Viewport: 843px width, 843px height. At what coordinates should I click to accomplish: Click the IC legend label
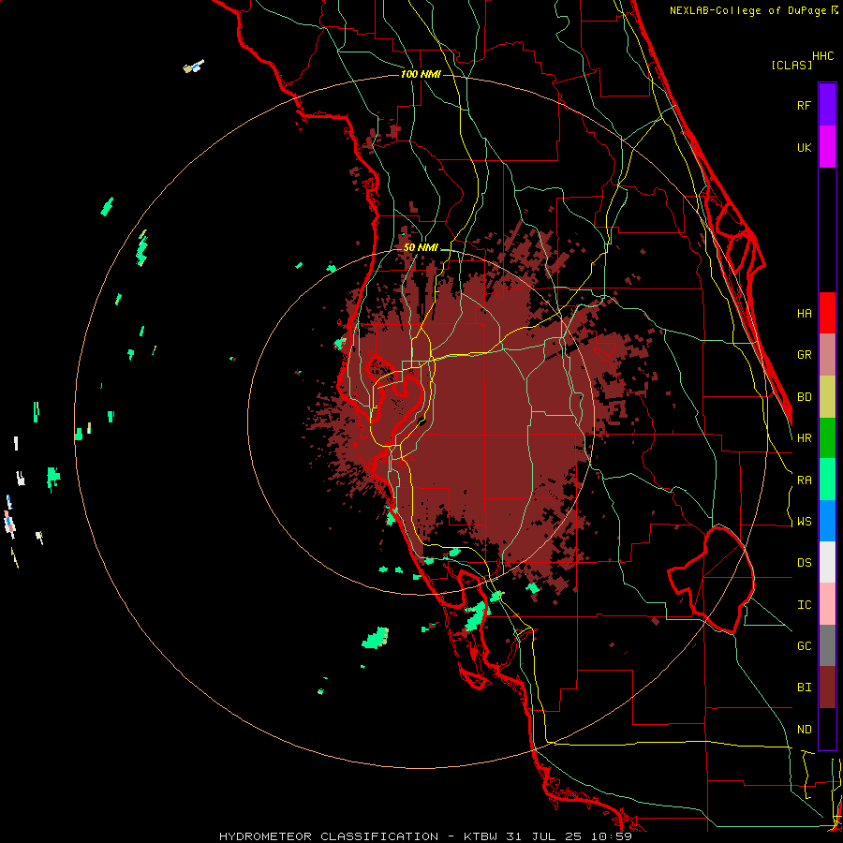(804, 605)
